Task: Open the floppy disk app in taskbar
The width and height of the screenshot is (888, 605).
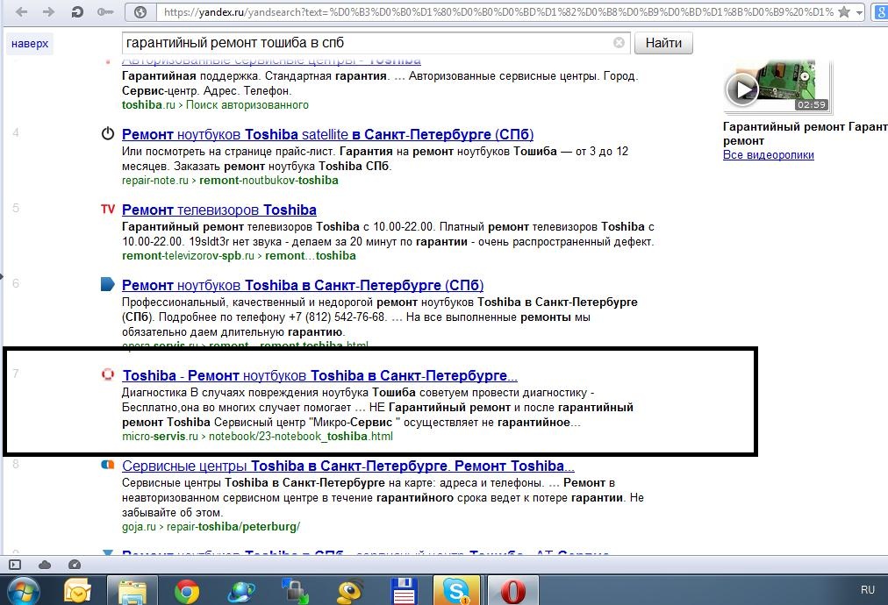Action: point(405,592)
